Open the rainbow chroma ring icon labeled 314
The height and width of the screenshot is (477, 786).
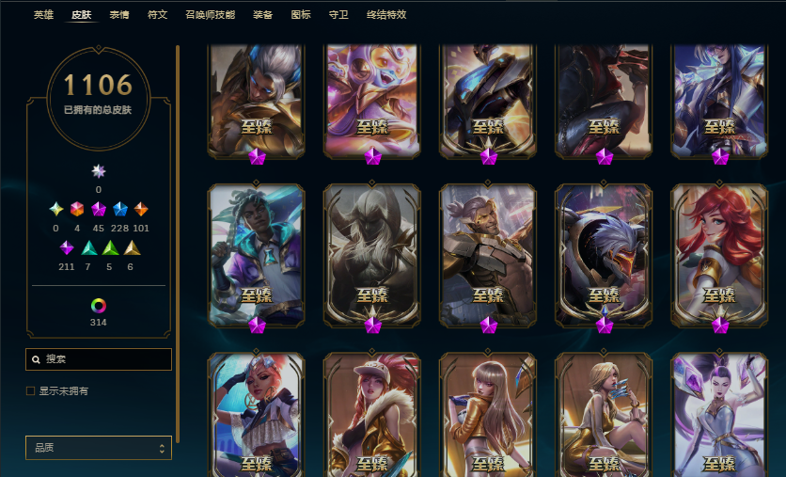pyautogui.click(x=98, y=306)
